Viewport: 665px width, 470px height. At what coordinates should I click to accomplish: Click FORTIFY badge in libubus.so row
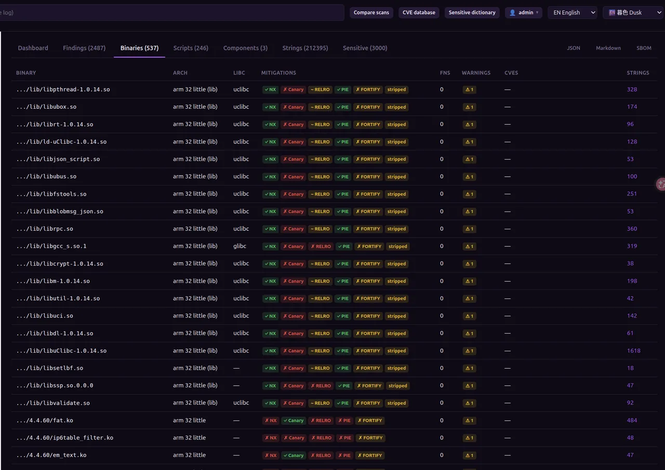[x=368, y=177]
